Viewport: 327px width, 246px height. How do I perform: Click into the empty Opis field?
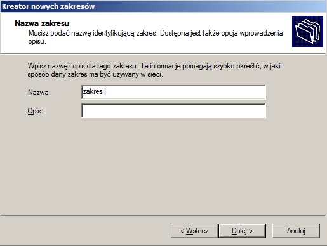click(173, 110)
